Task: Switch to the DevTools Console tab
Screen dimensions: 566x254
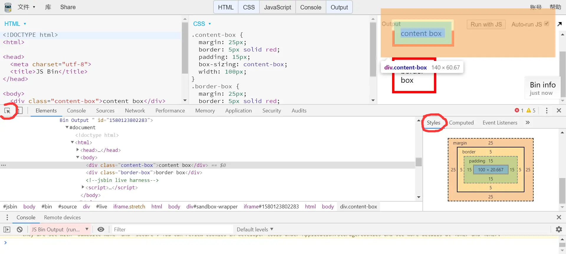Action: tap(76, 111)
